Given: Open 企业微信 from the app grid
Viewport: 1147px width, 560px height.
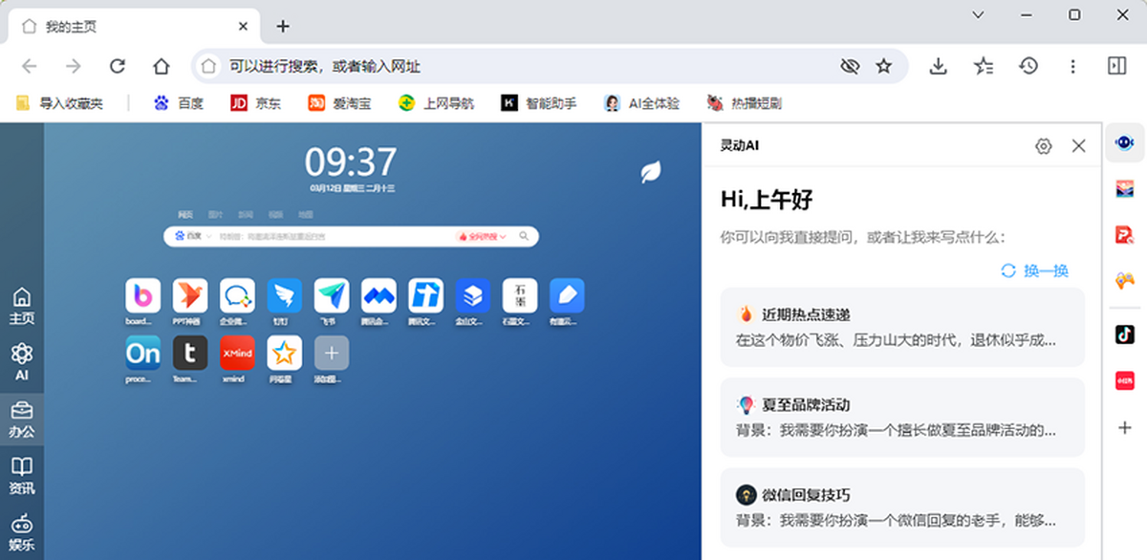Looking at the screenshot, I should 236,296.
